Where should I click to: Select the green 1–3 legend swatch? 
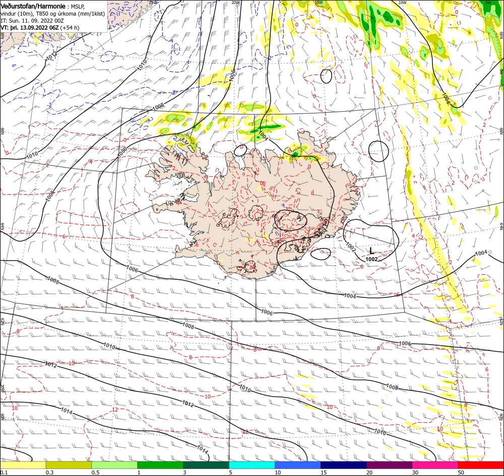pyautogui.click(x=160, y=465)
